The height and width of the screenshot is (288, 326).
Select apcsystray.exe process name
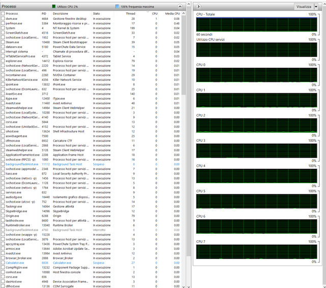click(15, 244)
